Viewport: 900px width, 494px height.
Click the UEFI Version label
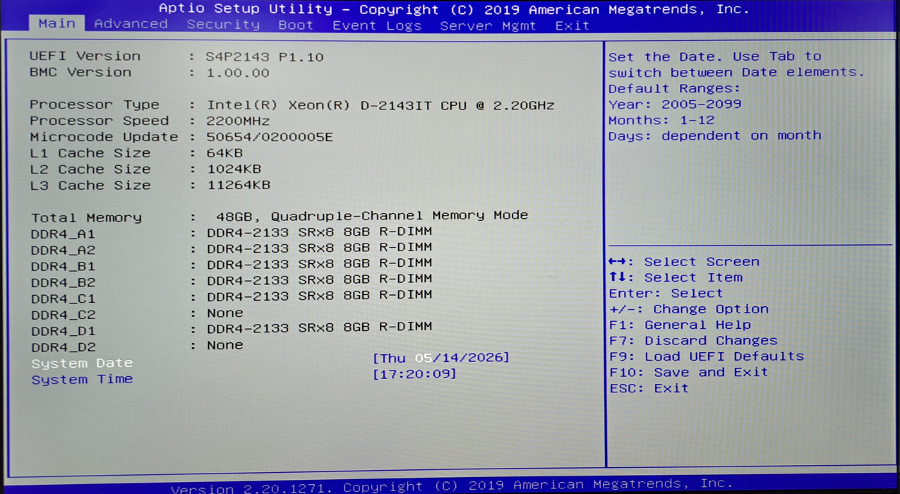(85, 56)
